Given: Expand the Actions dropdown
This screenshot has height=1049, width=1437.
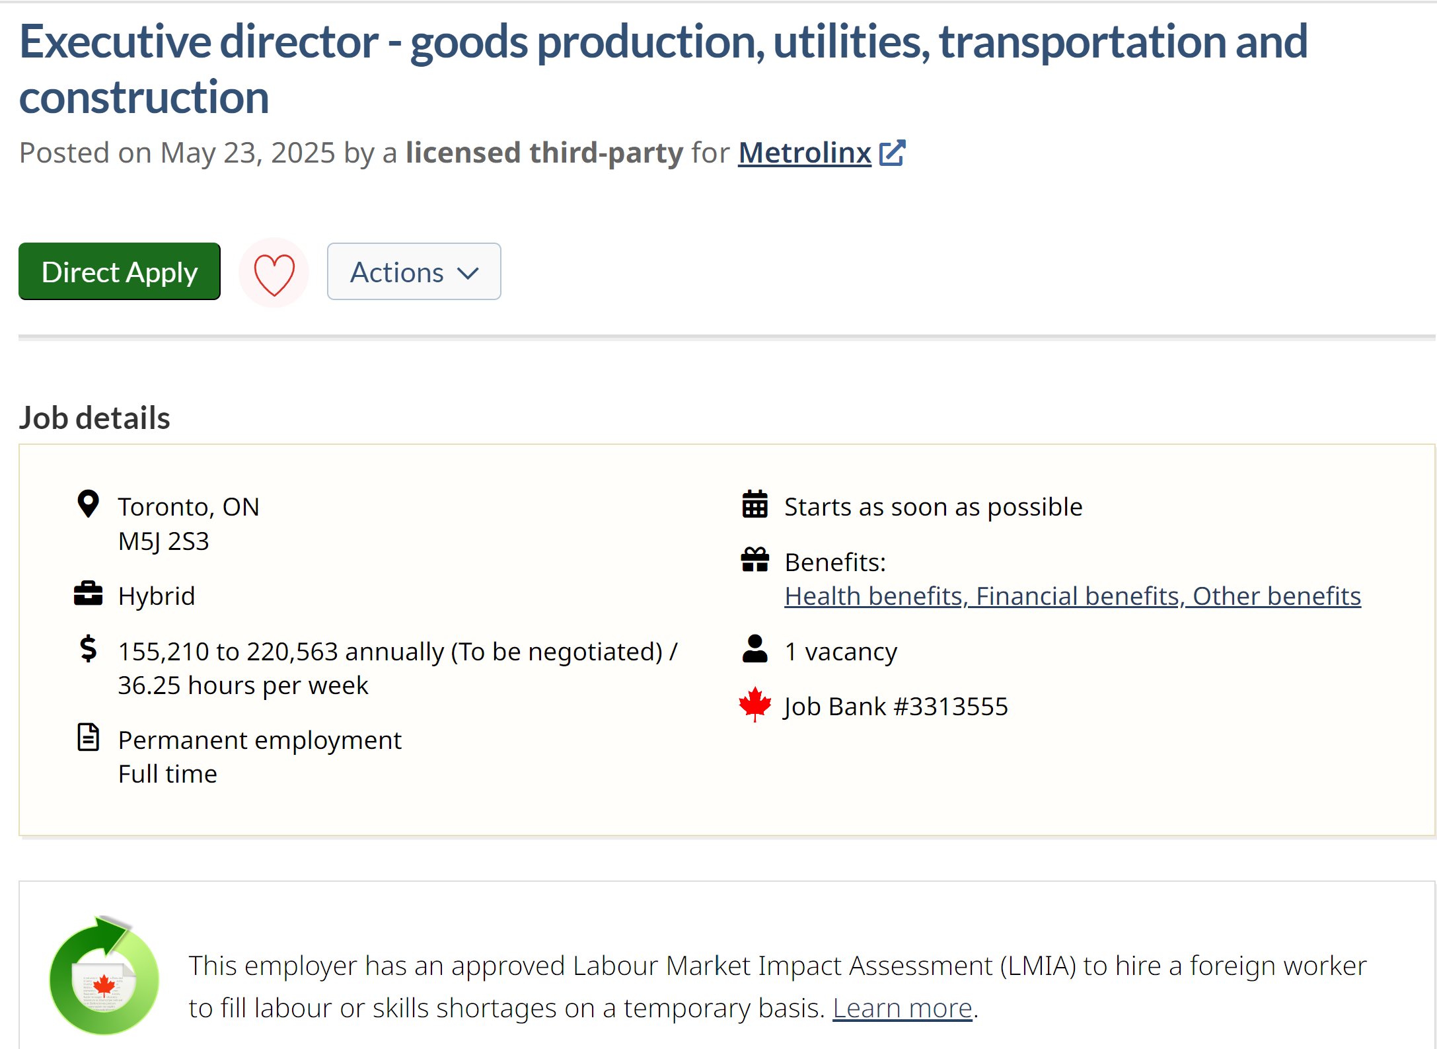Looking at the screenshot, I should coord(414,272).
